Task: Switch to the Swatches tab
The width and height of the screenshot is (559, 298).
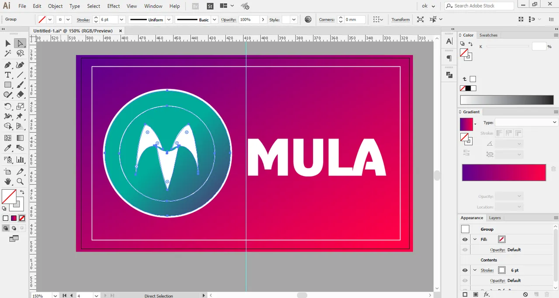Action: [x=488, y=35]
